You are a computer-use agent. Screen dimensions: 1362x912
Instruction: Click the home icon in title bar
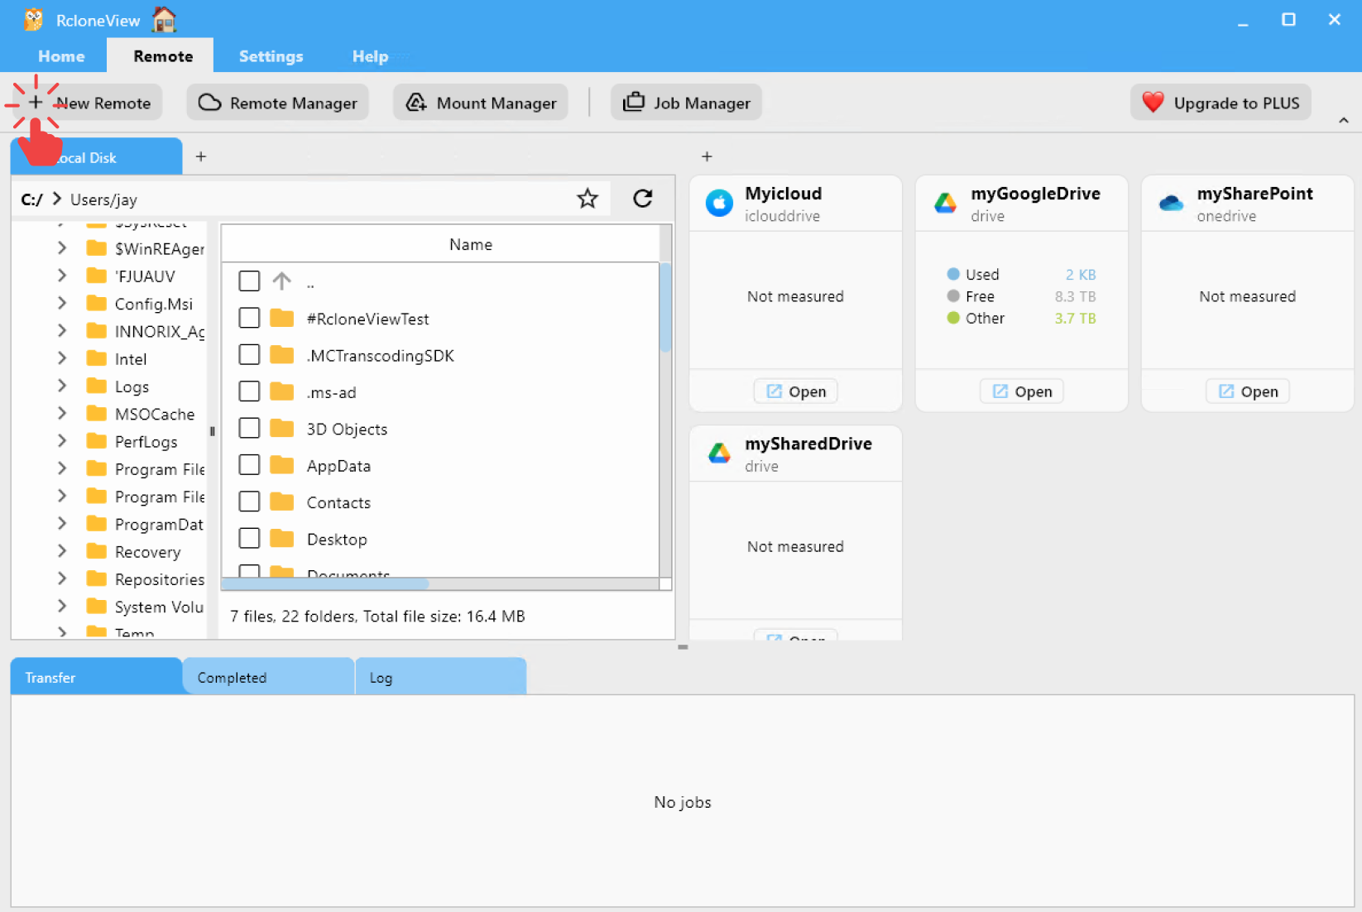[x=165, y=19]
